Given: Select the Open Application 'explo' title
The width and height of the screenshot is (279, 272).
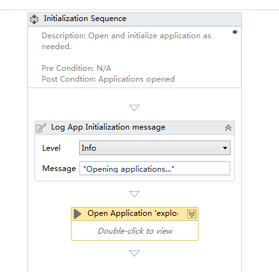Looking at the screenshot, I should pos(133,213).
